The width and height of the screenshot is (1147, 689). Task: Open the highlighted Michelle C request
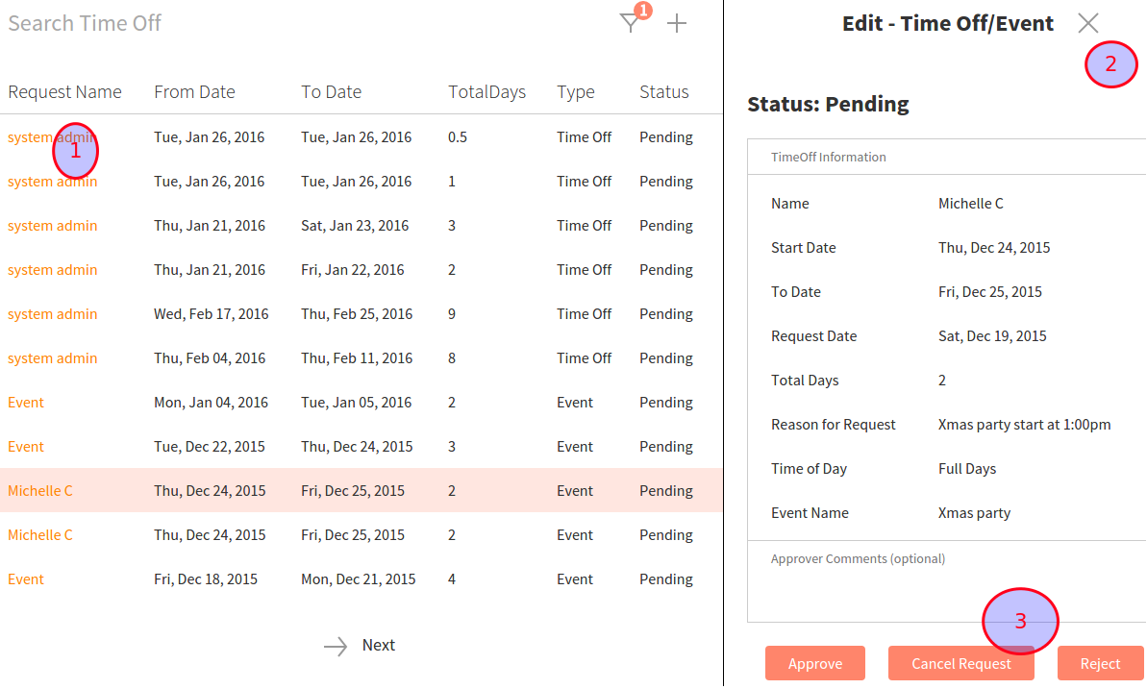[x=40, y=491]
